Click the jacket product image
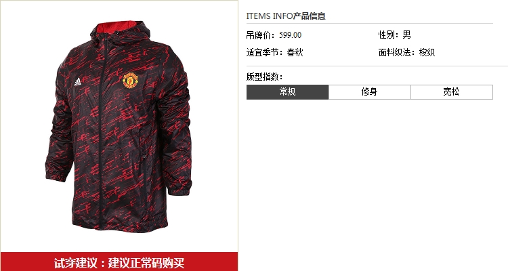508x271 pixels. pos(119,127)
